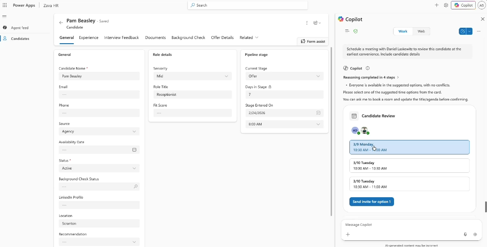487x247 pixels.
Task: Select 3/10 Tuesday 10:00 AM time option
Action: point(409,165)
